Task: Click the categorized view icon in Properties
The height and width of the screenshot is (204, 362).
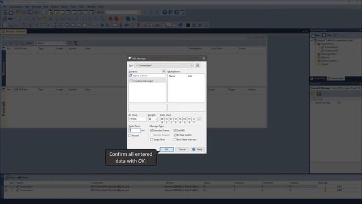Action: pyautogui.click(x=313, y=93)
